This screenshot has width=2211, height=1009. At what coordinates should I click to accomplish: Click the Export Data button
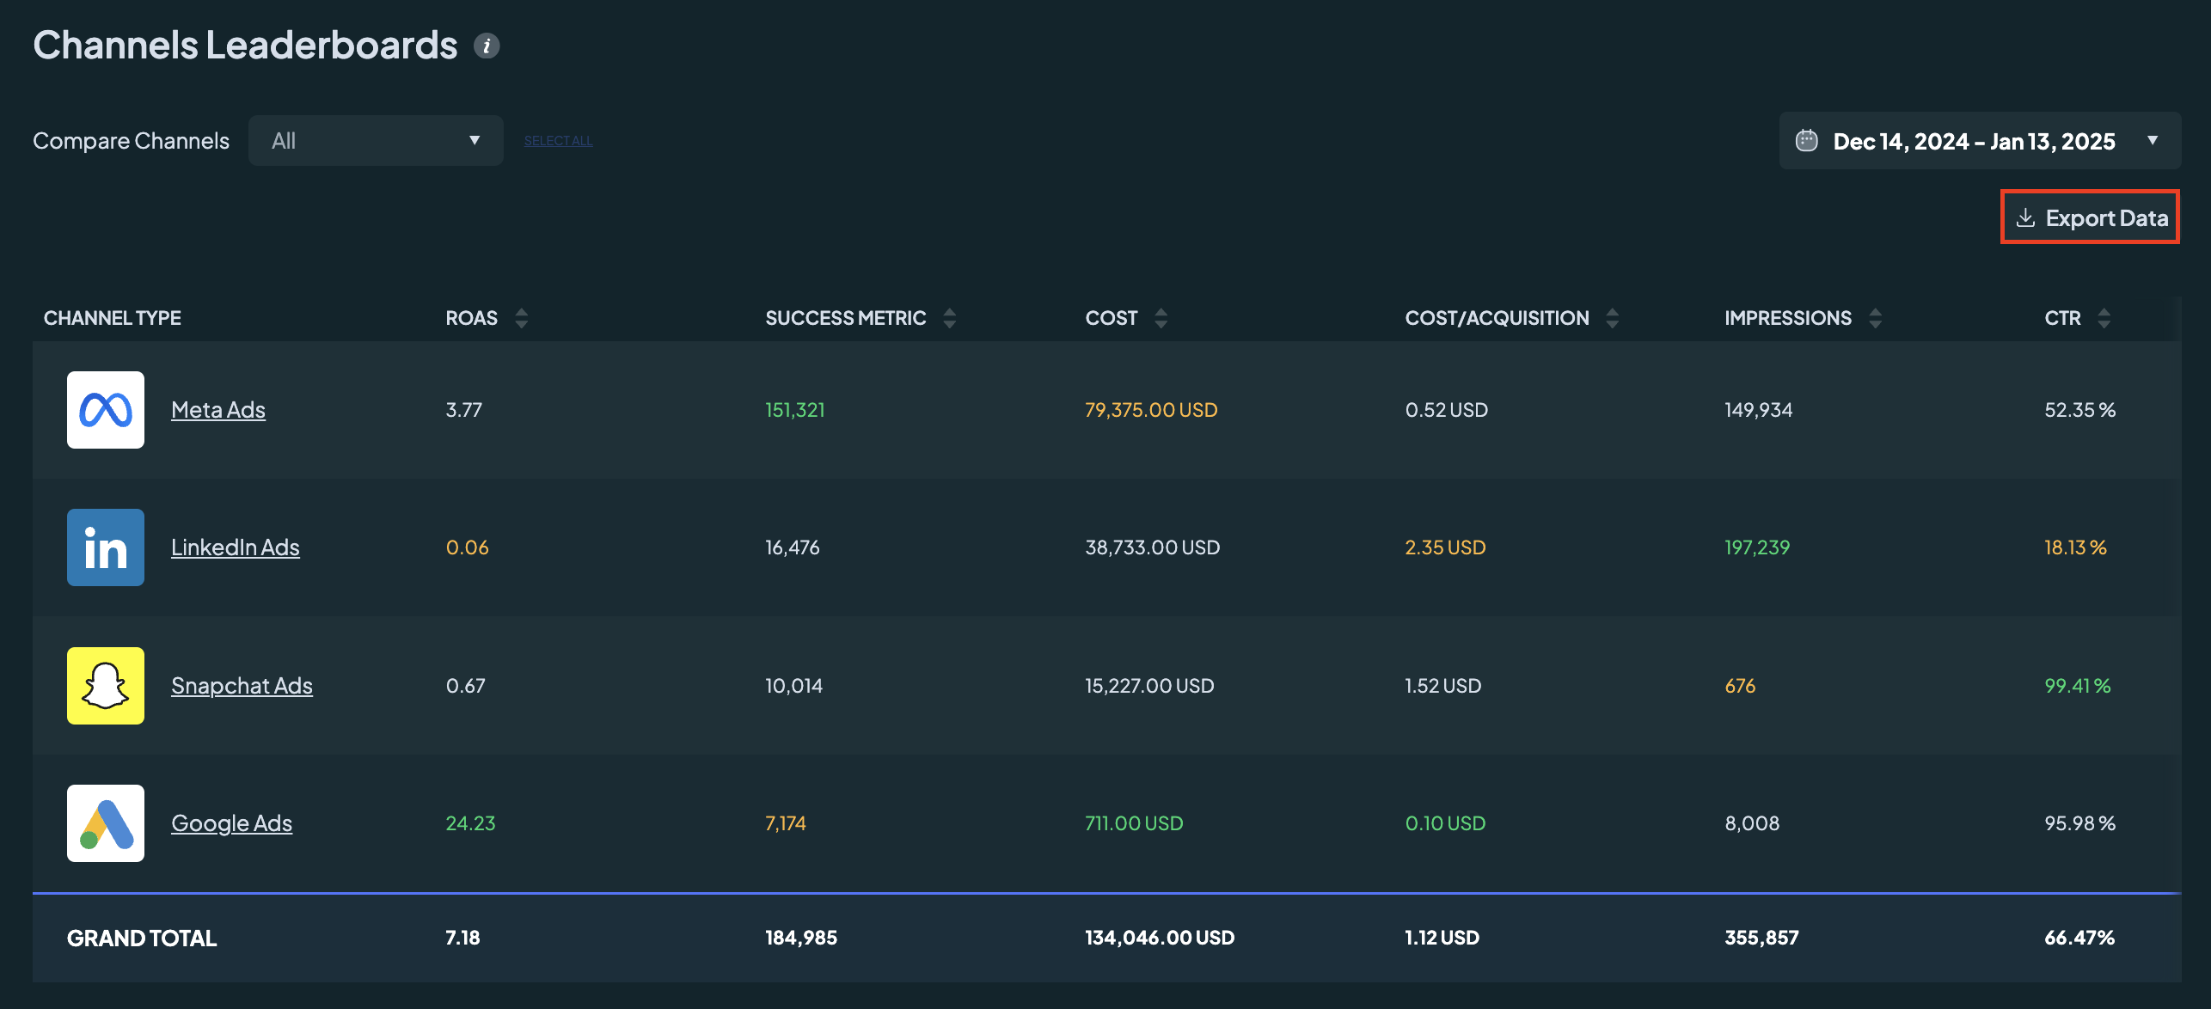point(2091,217)
